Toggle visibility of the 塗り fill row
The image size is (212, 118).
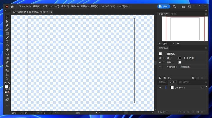[x=160, y=62]
